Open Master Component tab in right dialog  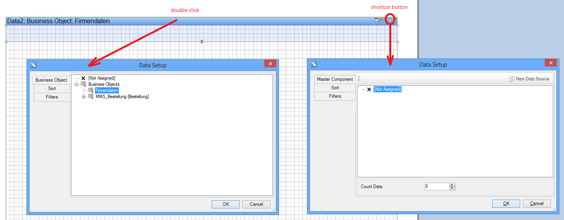tap(335, 79)
